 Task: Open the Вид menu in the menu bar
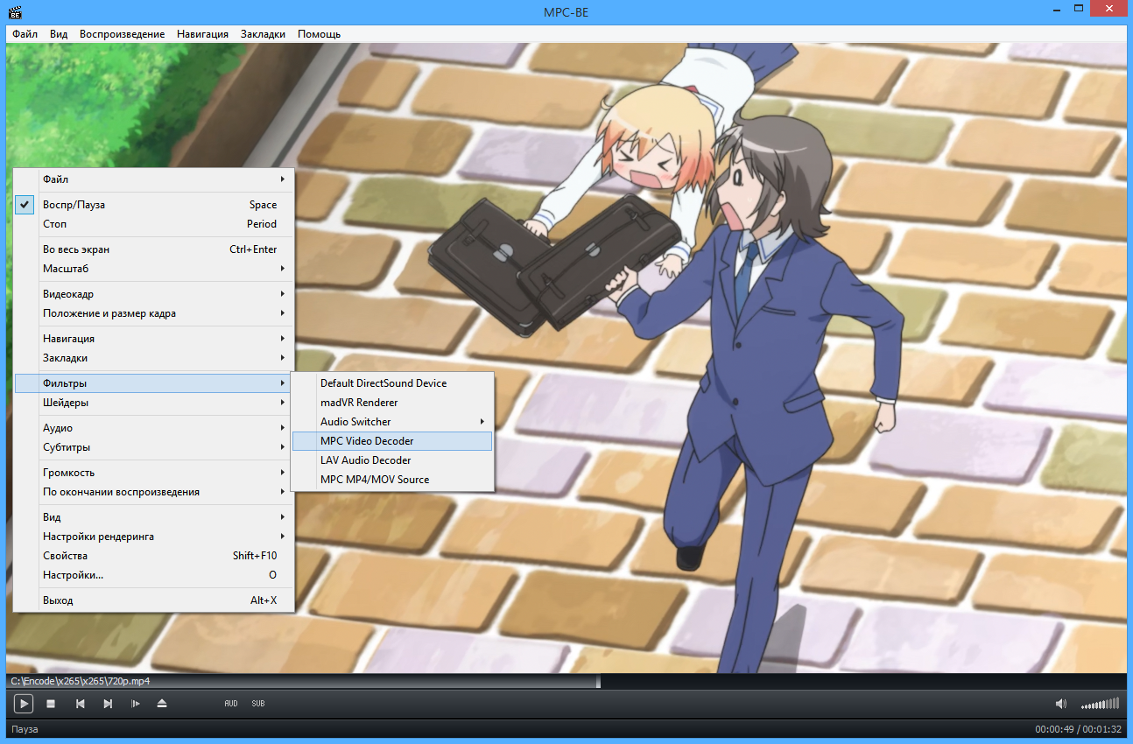(x=59, y=34)
